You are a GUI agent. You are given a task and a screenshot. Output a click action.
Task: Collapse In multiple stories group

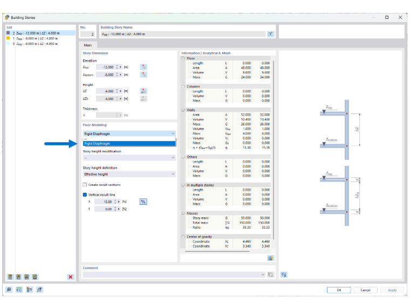point(183,185)
